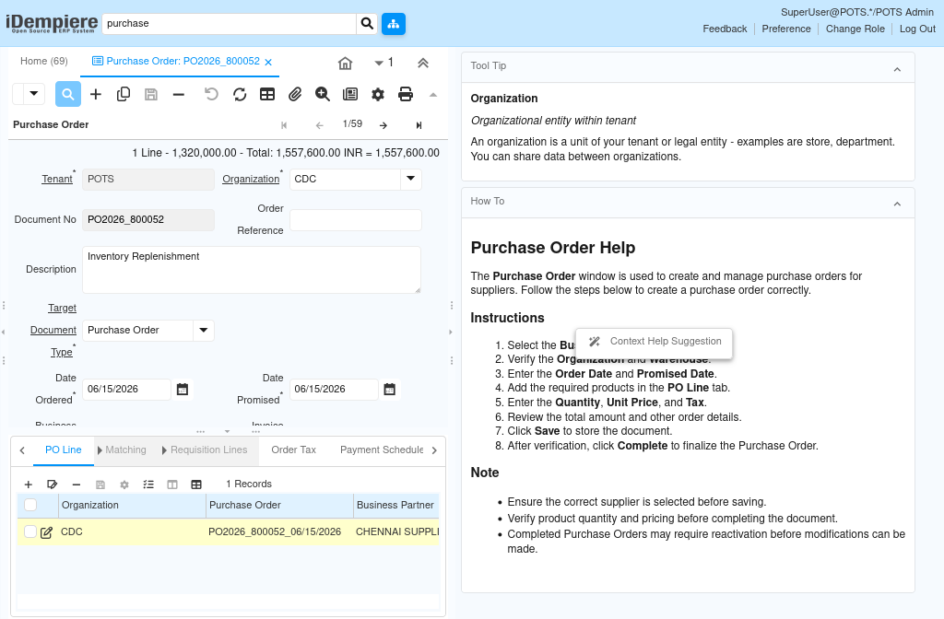The width and height of the screenshot is (944, 619).
Task: Add new PO Line with plus
Action: click(x=29, y=485)
